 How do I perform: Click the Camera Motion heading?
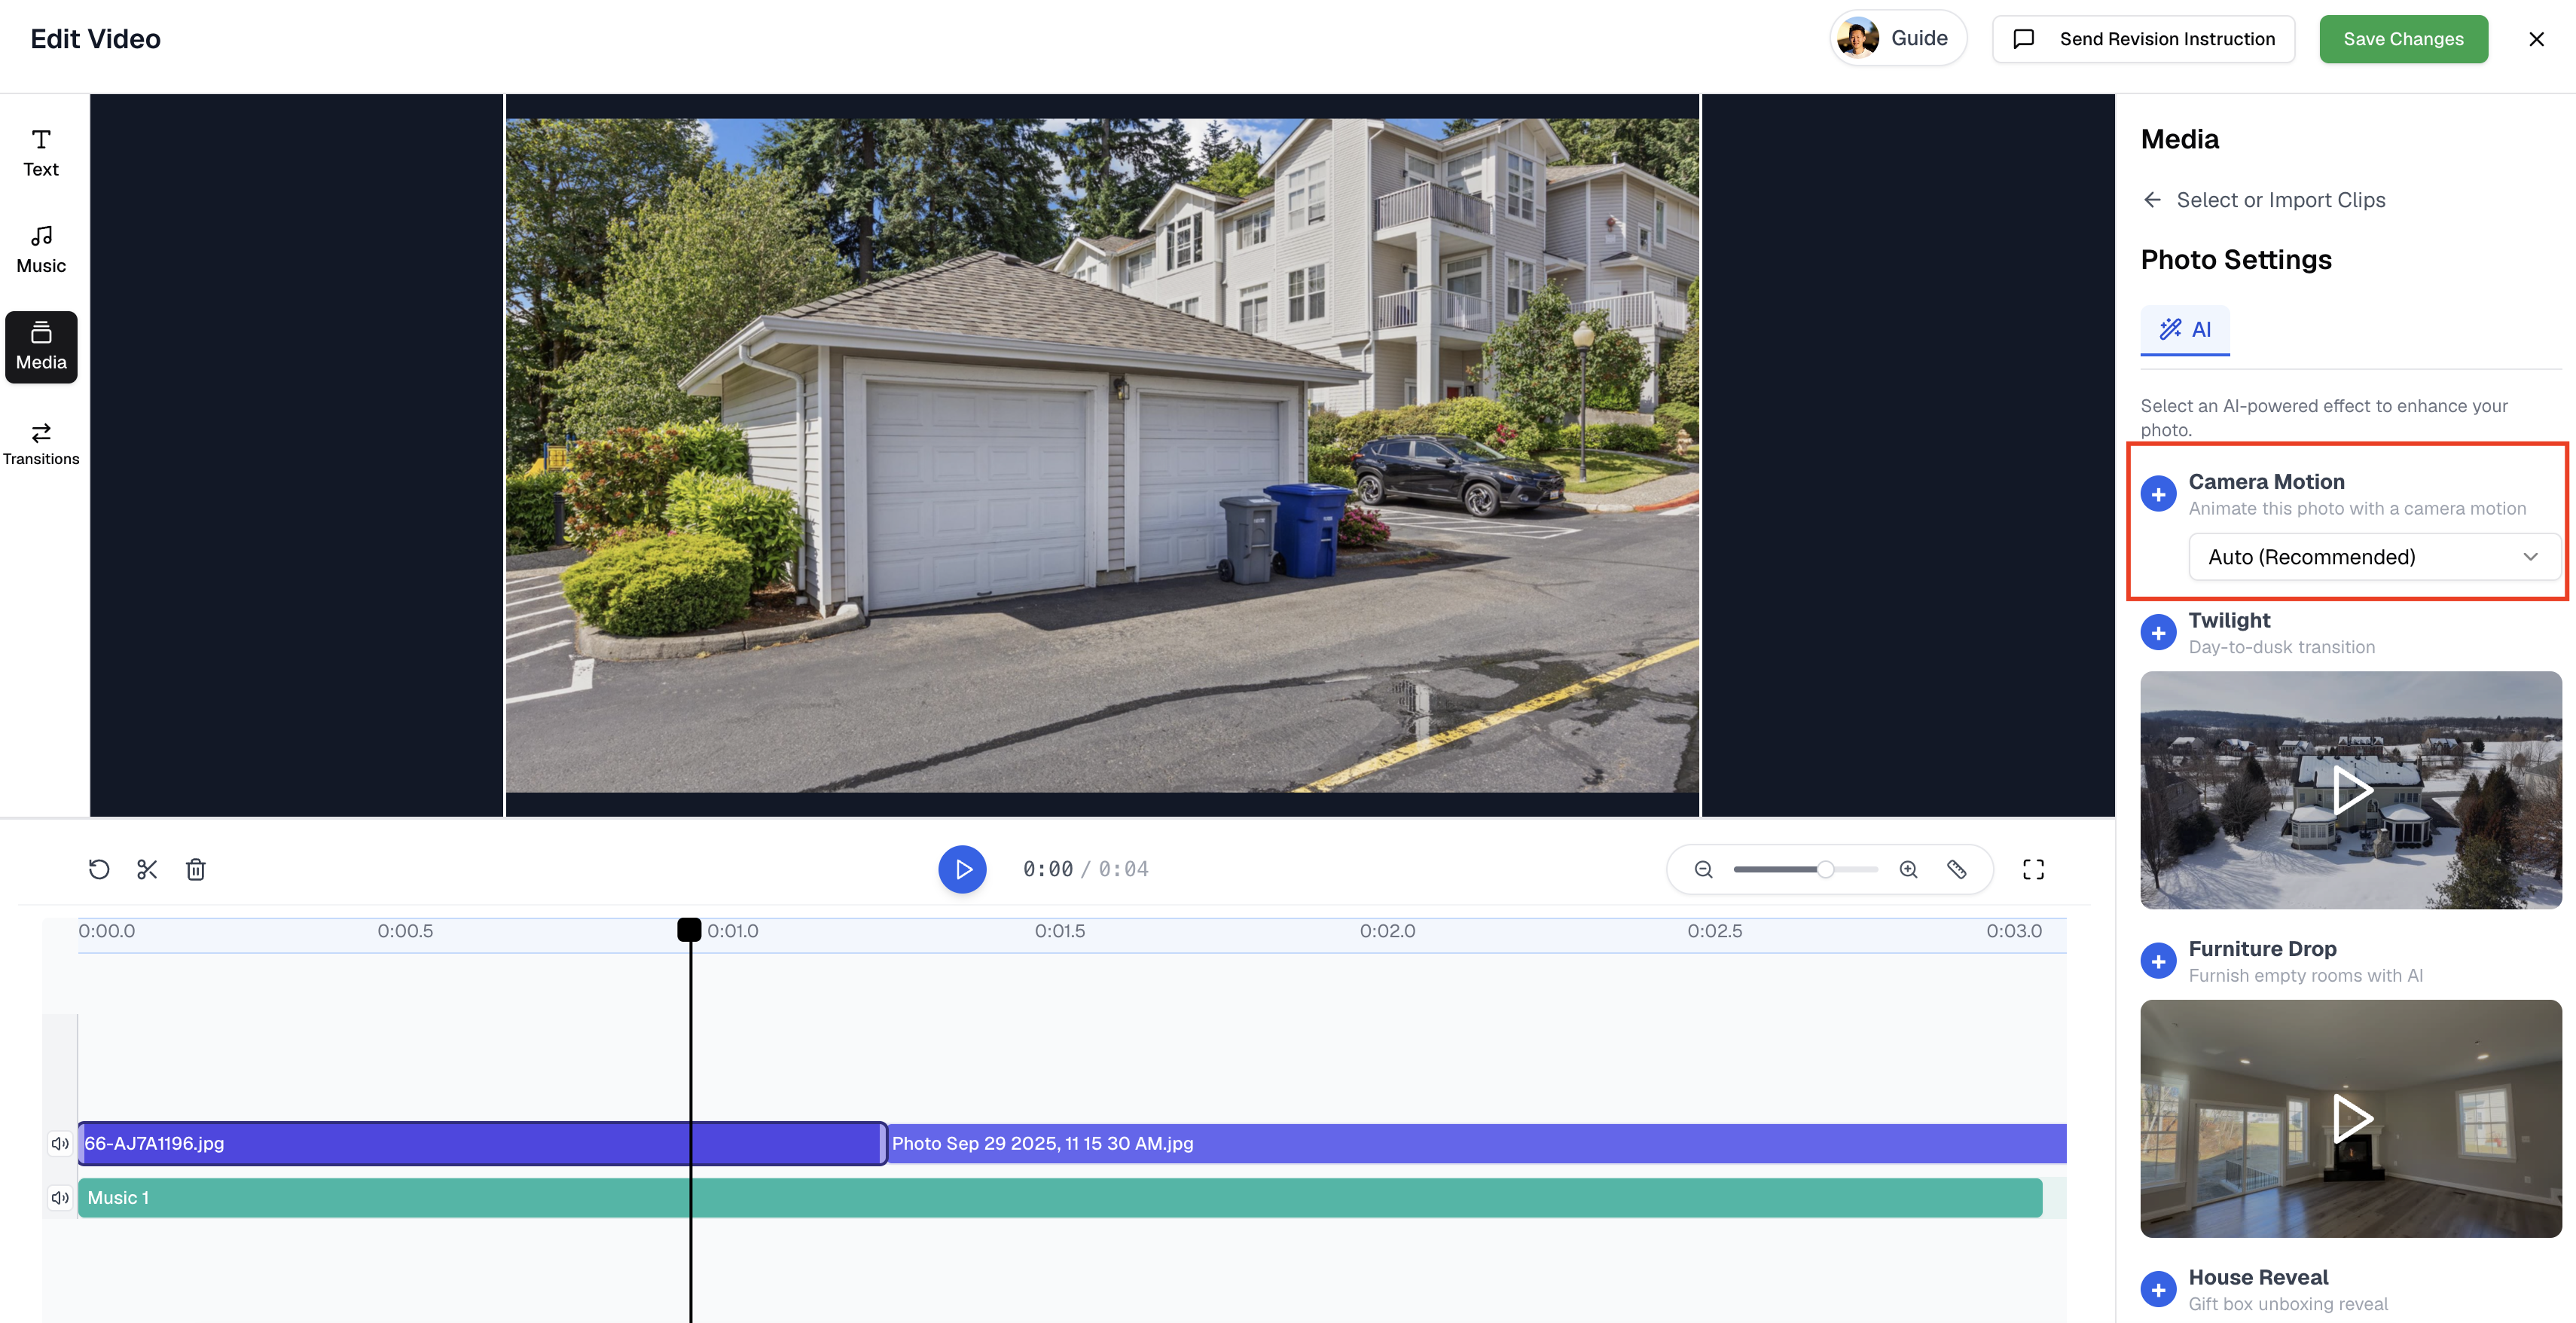(2266, 481)
